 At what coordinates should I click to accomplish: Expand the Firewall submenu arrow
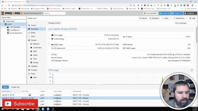pos(43,70)
